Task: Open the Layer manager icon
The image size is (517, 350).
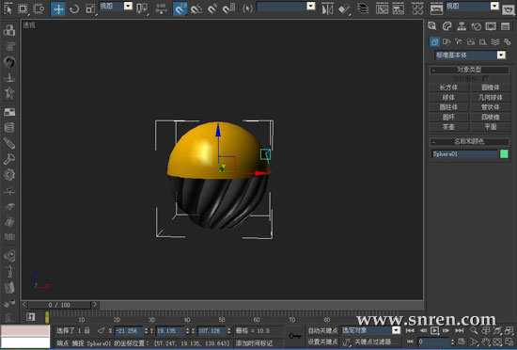Action: [363, 8]
